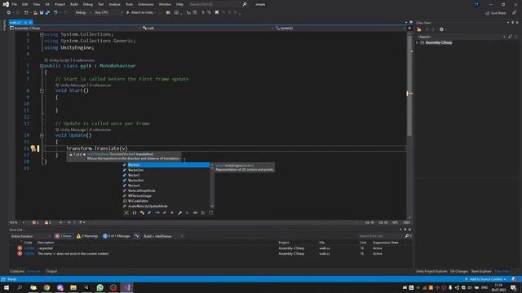Image resolution: width=522 pixels, height=293 pixels.
Task: Select VFXTextureUsage in the IntelliSense list
Action: 166,195
